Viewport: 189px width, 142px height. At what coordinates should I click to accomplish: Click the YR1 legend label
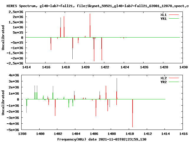pos(163,19)
